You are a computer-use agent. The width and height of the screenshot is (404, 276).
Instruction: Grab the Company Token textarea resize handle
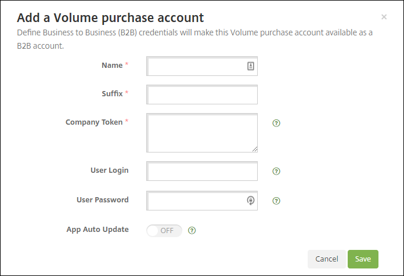254,149
